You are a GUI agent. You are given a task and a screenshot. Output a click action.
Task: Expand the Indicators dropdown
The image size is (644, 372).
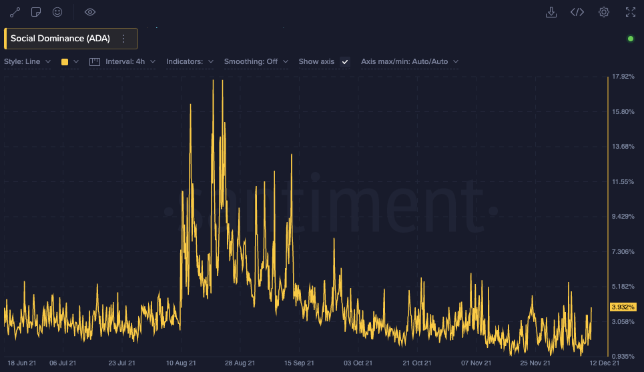coord(190,62)
